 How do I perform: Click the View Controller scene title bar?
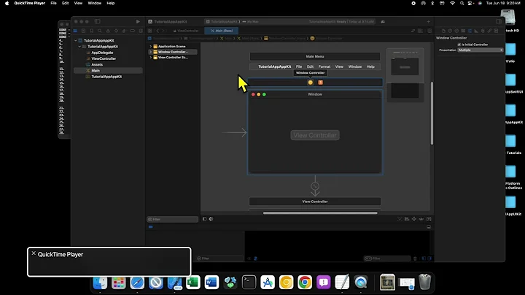(315, 202)
